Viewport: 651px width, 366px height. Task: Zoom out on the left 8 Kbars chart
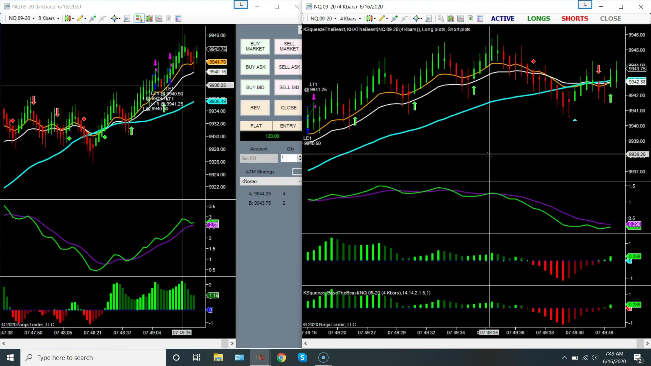102,18
